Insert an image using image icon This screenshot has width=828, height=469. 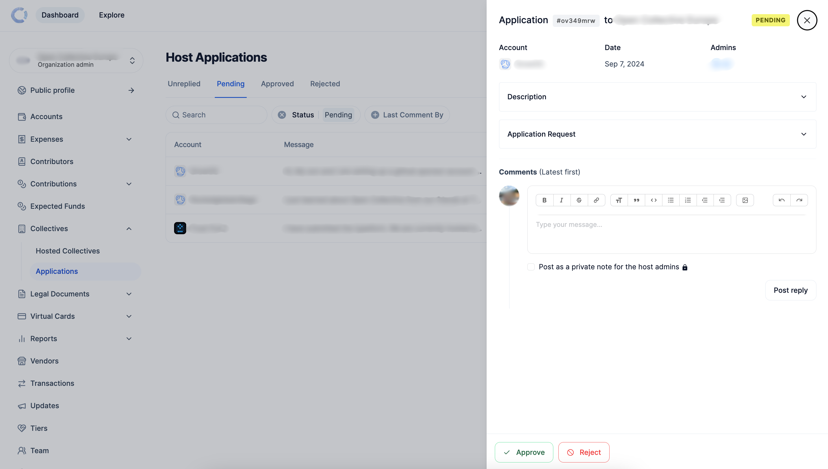[745, 200]
